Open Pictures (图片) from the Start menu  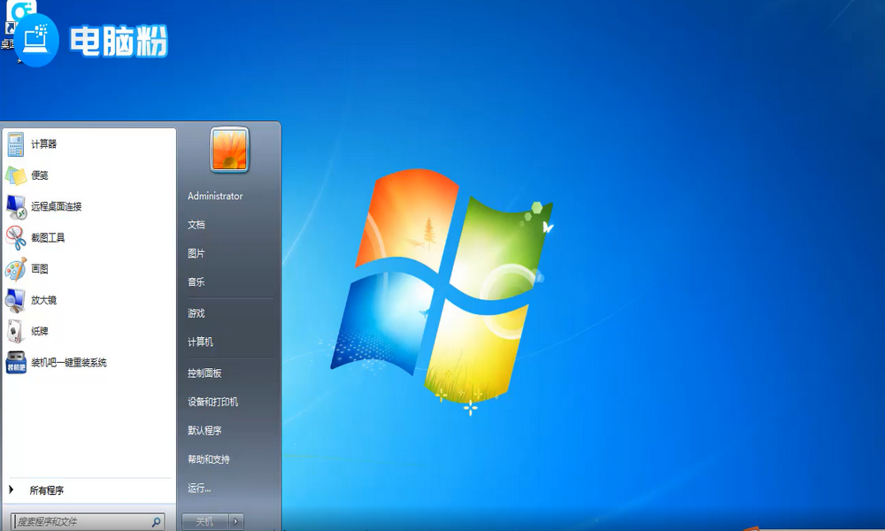coord(196,253)
